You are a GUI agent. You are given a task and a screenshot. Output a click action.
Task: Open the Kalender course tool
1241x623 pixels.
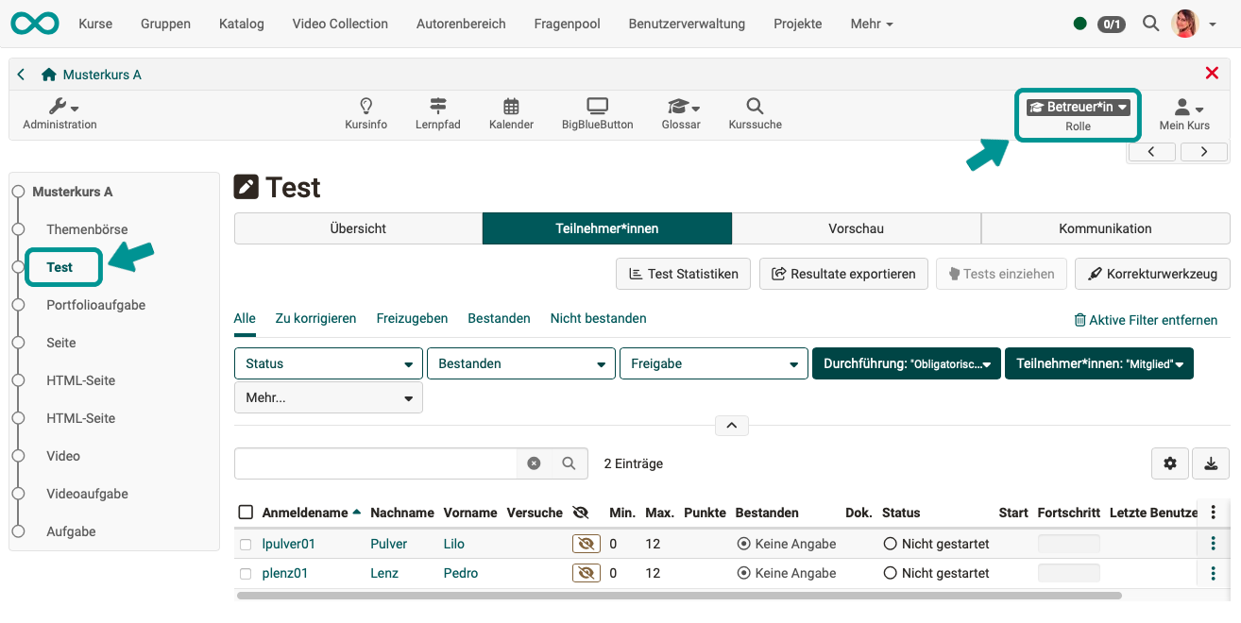[511, 113]
